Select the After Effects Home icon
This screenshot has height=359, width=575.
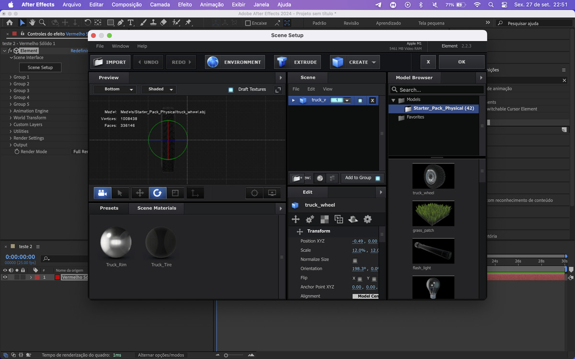point(10,22)
